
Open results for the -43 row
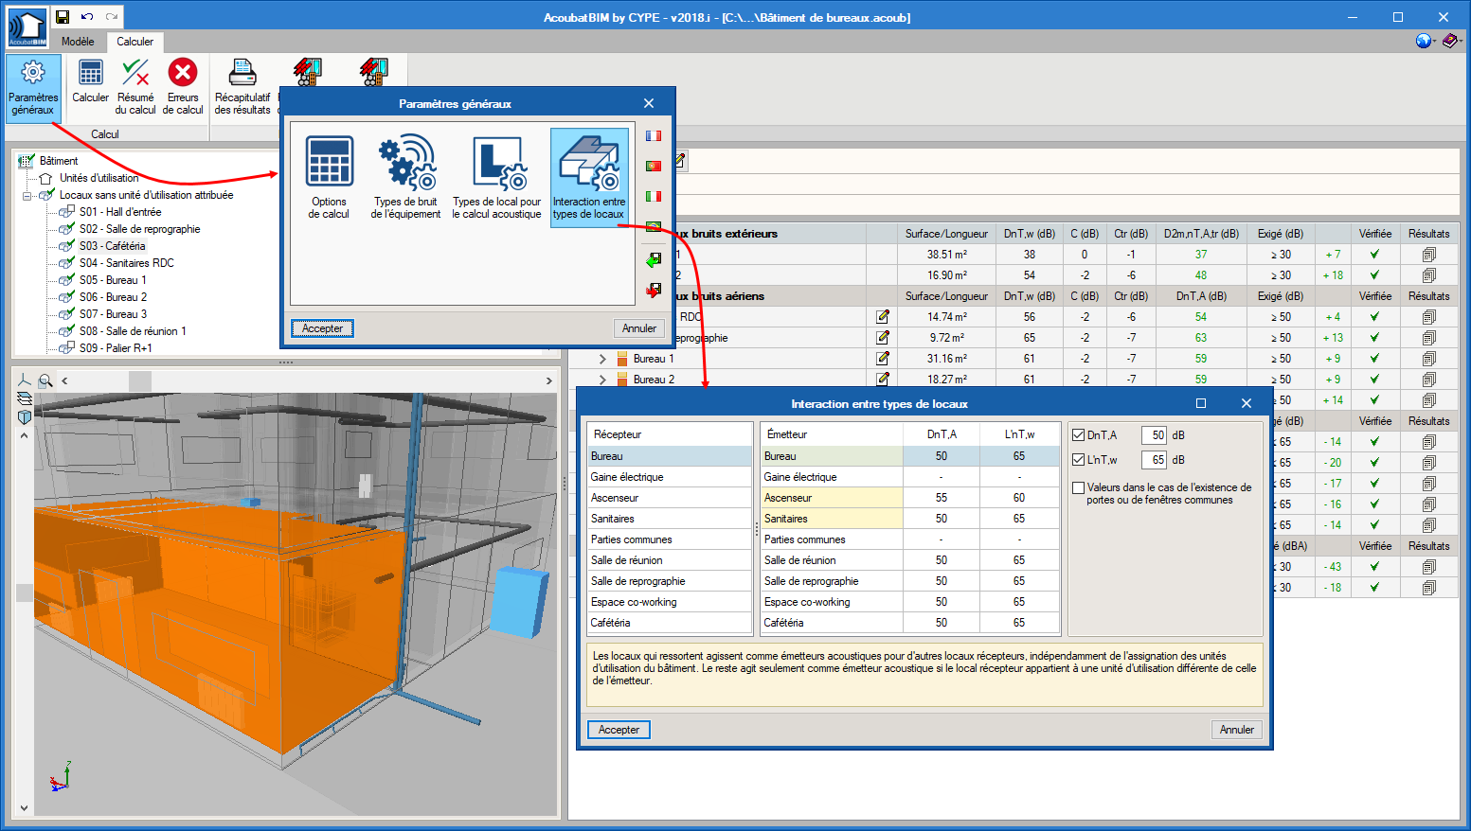pos(1428,567)
